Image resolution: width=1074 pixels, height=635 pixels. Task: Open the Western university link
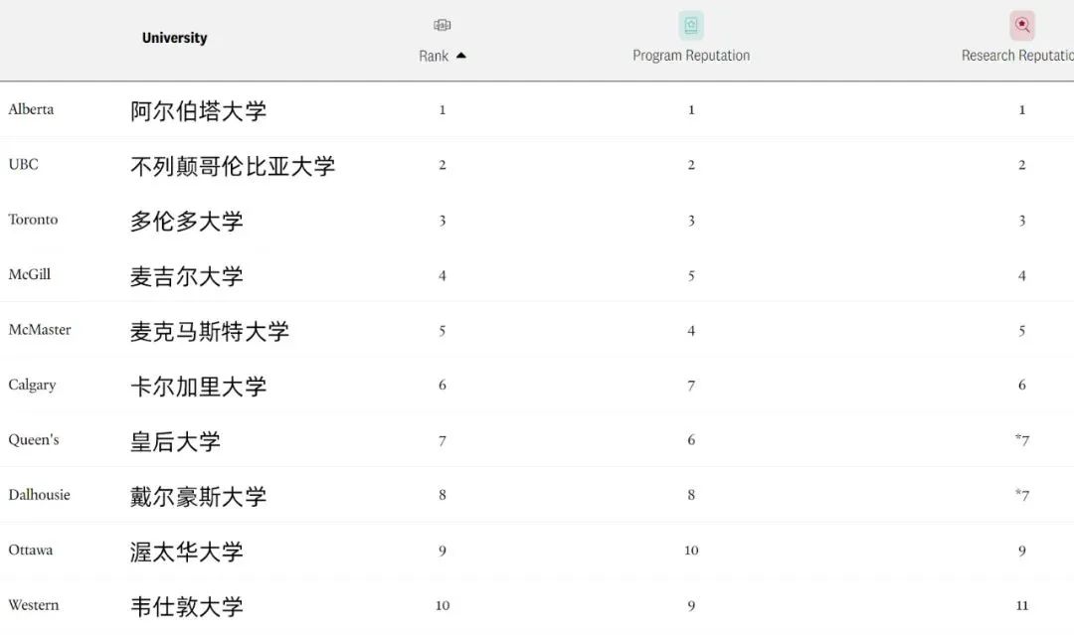[33, 605]
